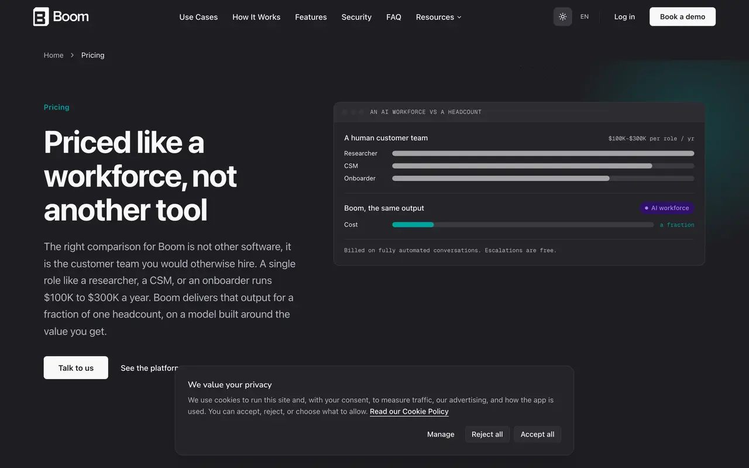Click the 'a fraction' label
The height and width of the screenshot is (468, 749).
pyautogui.click(x=677, y=225)
